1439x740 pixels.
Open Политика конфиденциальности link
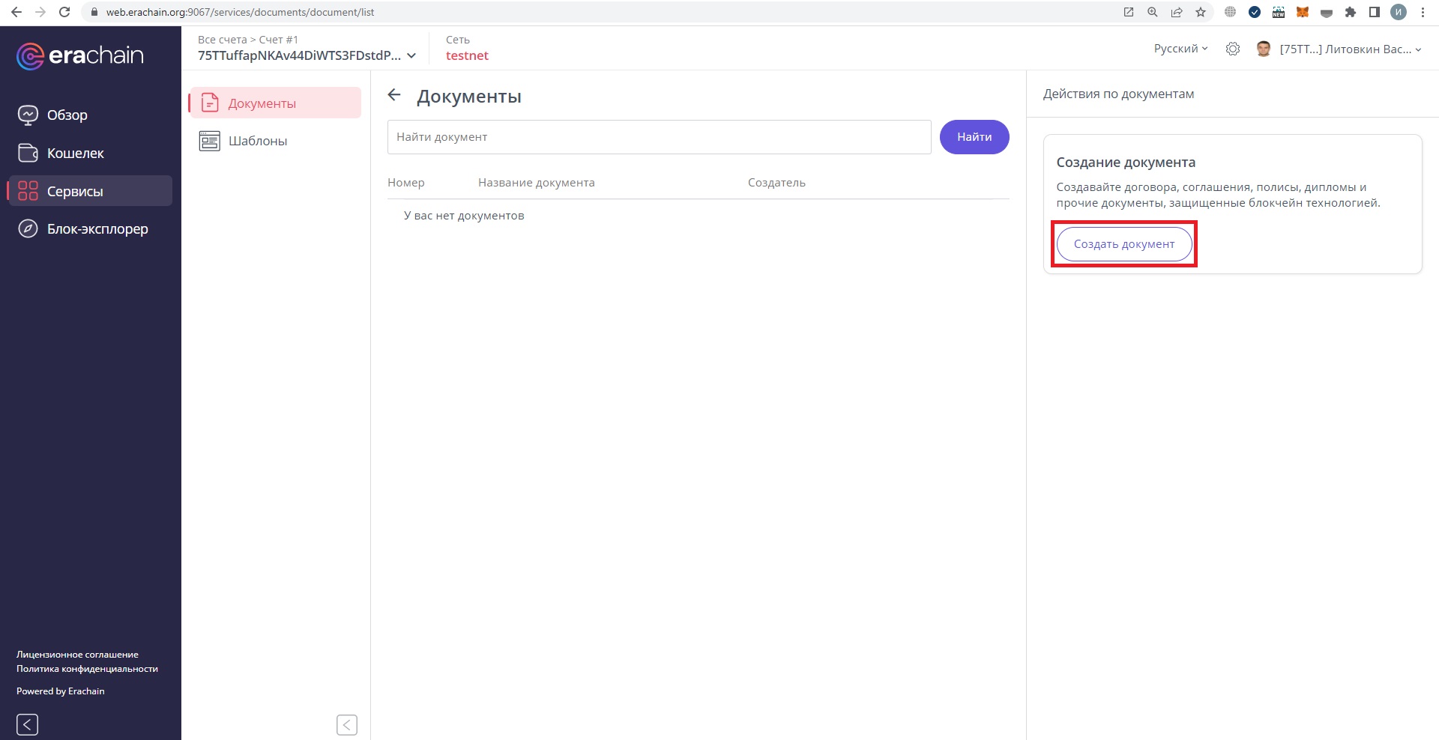click(87, 669)
